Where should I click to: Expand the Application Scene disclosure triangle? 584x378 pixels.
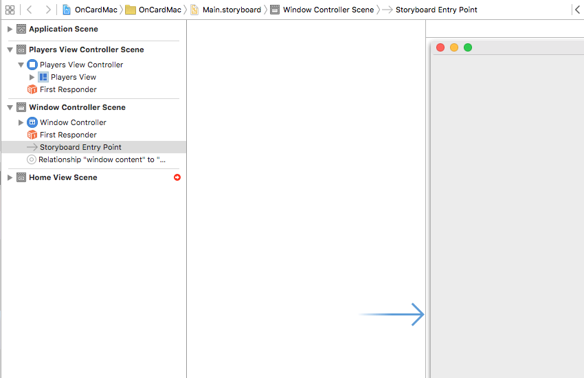[x=10, y=29]
